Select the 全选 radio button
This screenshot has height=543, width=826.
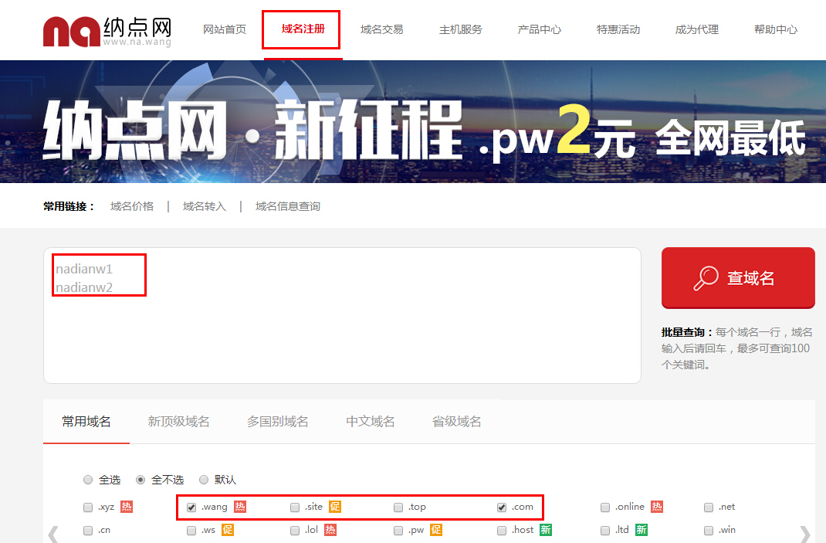tap(88, 480)
